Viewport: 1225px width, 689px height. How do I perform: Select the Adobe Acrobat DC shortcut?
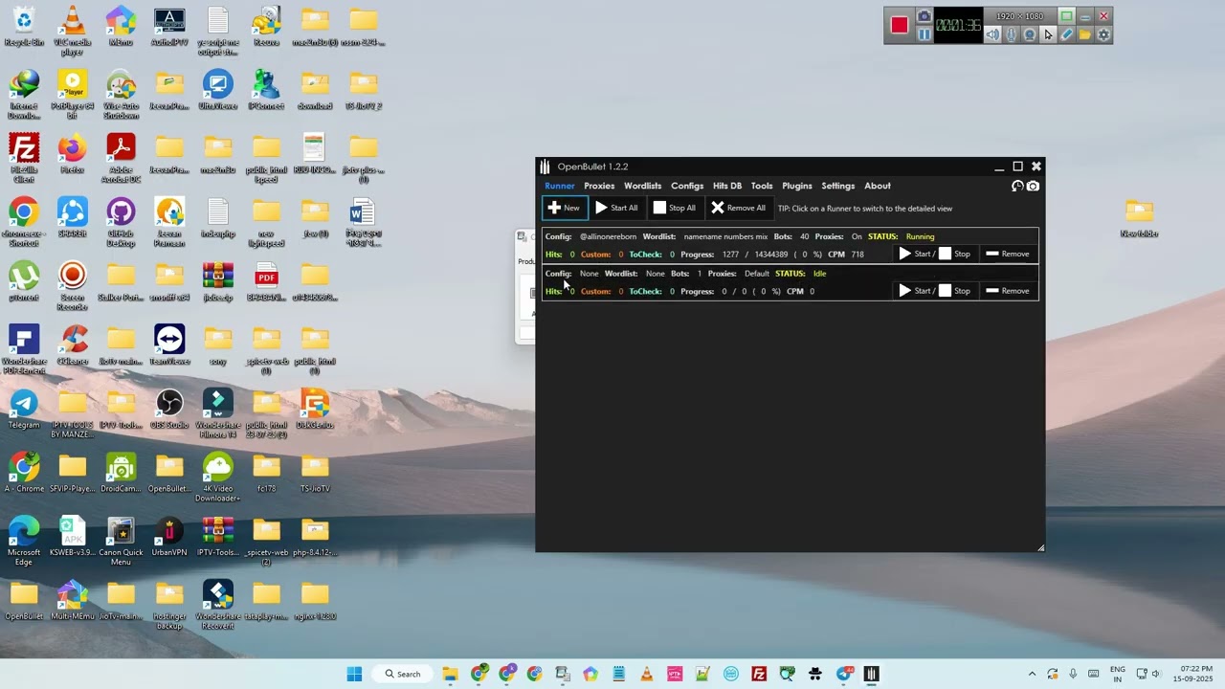coord(121,158)
